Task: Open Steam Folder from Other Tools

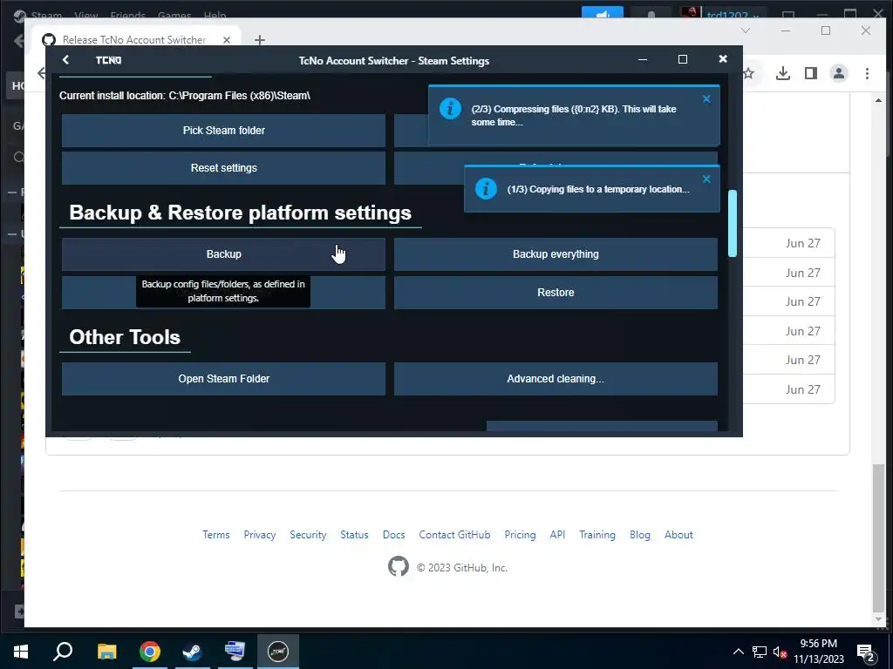Action: tap(224, 379)
